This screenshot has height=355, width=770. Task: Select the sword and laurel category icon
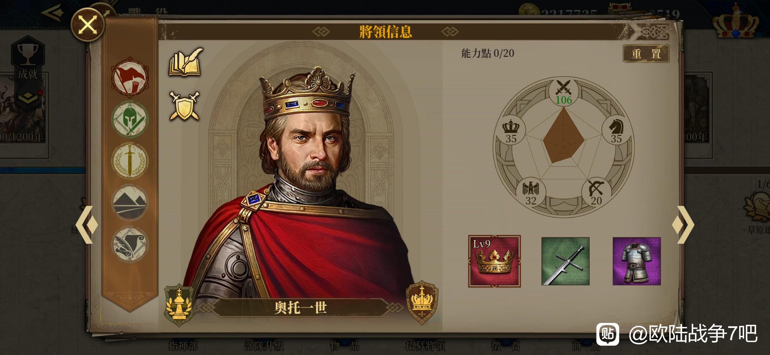(130, 161)
